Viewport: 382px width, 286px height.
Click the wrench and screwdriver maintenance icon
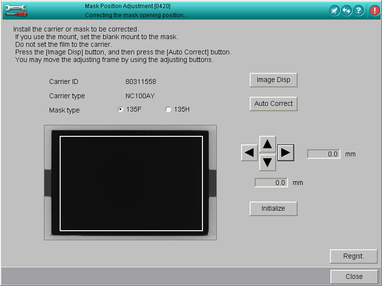point(15,10)
